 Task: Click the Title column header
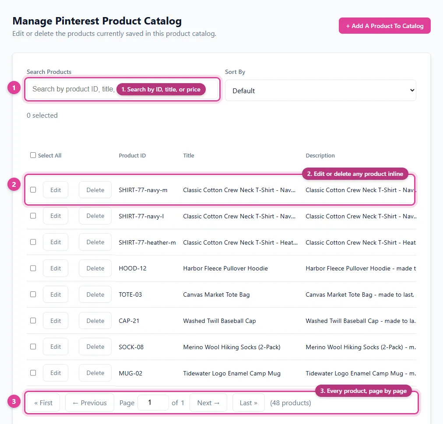[x=188, y=155]
